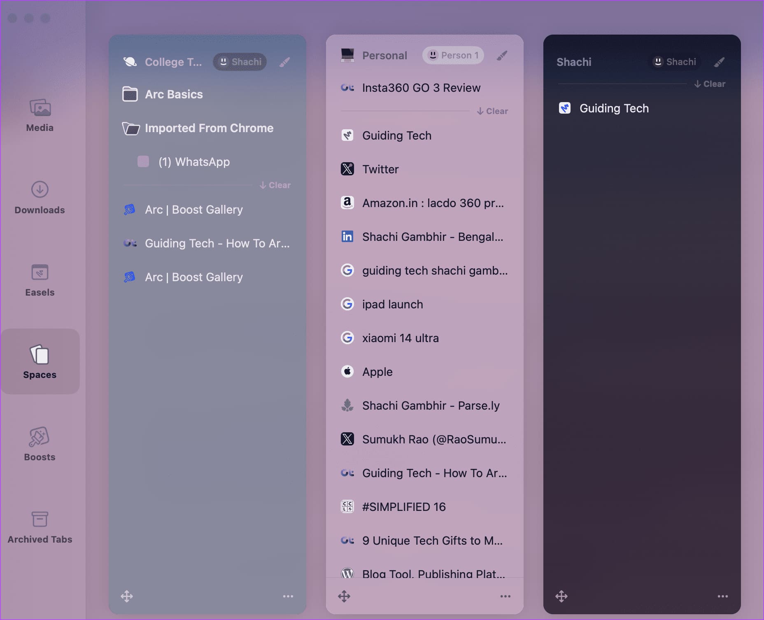The width and height of the screenshot is (764, 620).
Task: Open Shachi profile selector in Shachi space
Action: tap(674, 62)
